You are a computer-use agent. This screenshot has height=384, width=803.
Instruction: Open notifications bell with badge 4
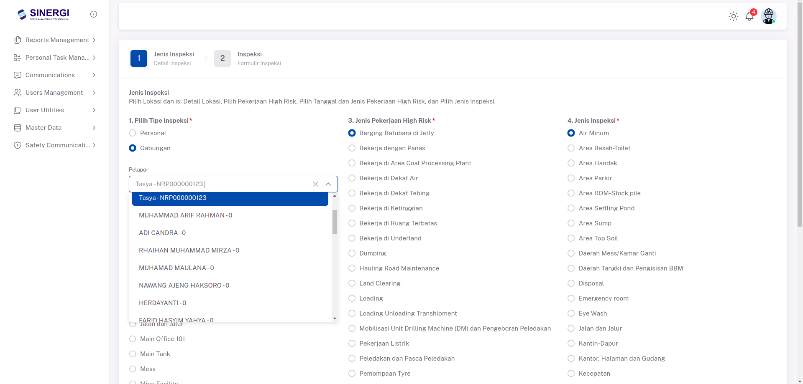tap(749, 16)
